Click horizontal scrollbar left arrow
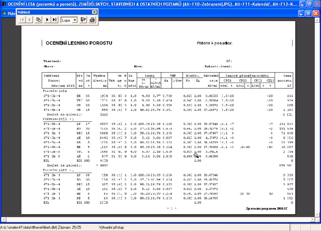The height and width of the screenshot is (231, 321). pyautogui.click(x=3, y=220)
